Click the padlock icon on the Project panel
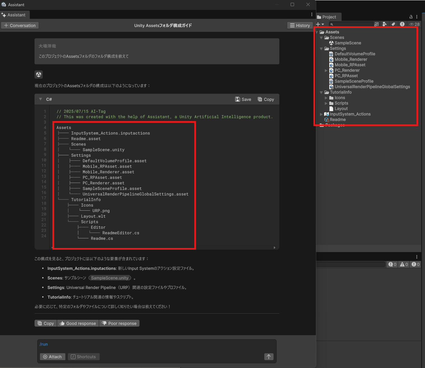Viewport: 425px width, 368px height. click(x=411, y=17)
